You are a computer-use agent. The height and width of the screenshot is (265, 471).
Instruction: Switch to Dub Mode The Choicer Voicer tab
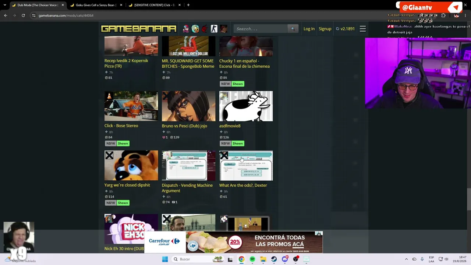tap(38, 5)
